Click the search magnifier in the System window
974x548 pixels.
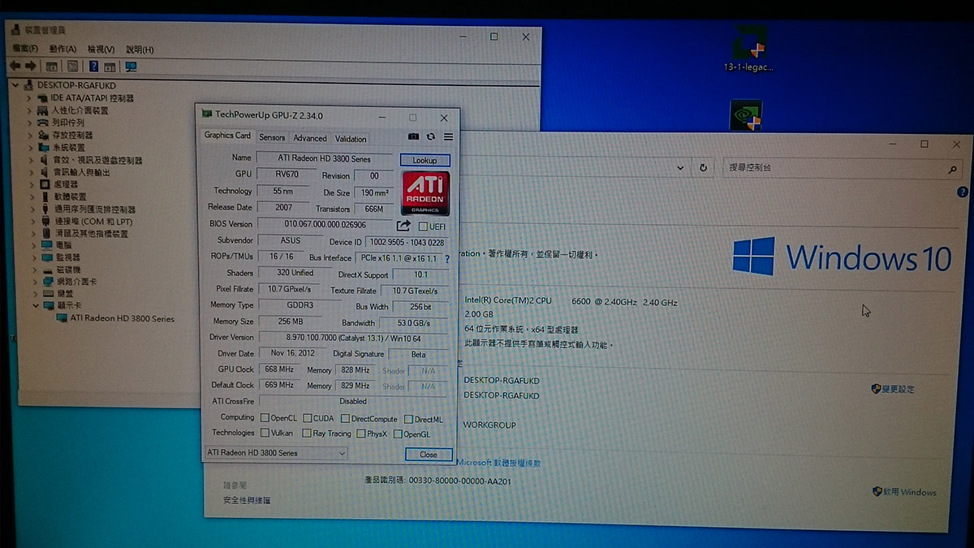953,170
